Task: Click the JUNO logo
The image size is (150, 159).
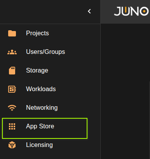Action: tap(131, 11)
